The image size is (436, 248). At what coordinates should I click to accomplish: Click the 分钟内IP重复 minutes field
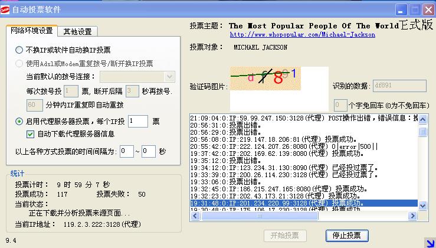click(x=34, y=105)
